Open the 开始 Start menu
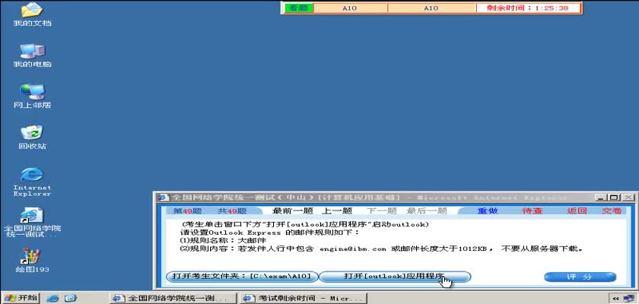This screenshot has height=304, width=639. point(21,298)
